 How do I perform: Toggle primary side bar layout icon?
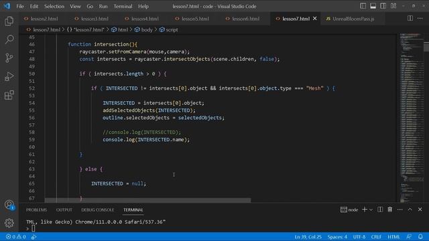pyautogui.click(x=363, y=6)
